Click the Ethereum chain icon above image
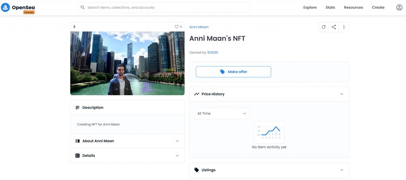Viewport: 406px width, 180px height. coord(74,27)
